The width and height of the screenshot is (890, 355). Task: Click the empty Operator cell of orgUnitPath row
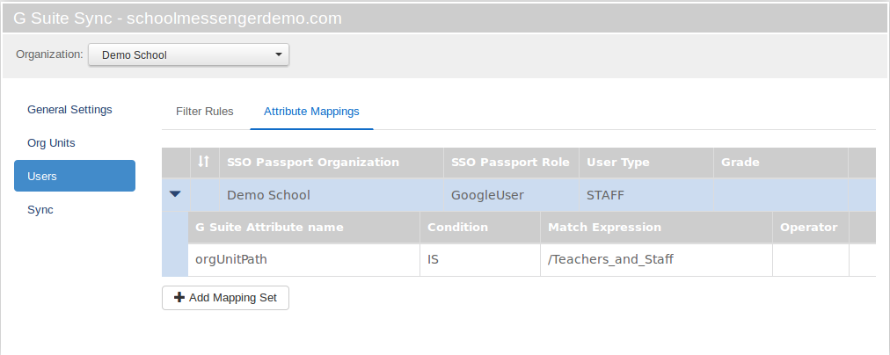[811, 260]
